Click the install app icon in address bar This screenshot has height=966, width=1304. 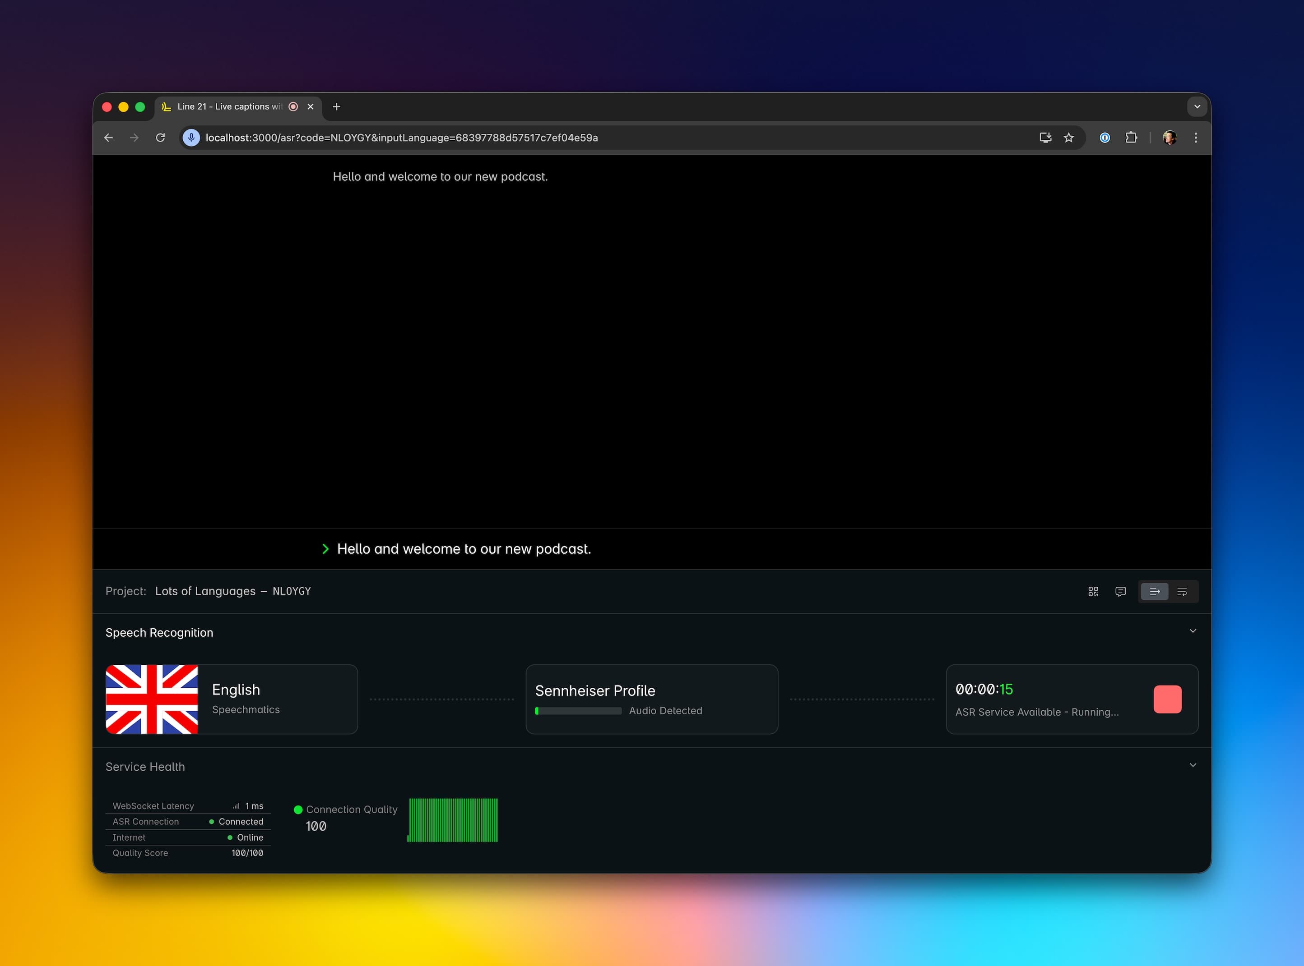point(1045,138)
